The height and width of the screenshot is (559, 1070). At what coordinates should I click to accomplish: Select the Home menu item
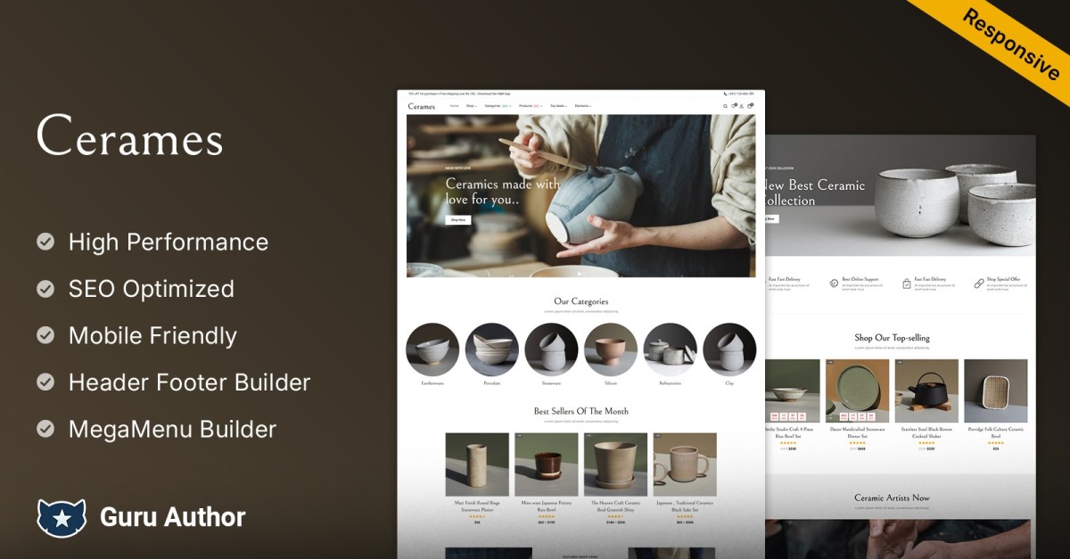(454, 106)
